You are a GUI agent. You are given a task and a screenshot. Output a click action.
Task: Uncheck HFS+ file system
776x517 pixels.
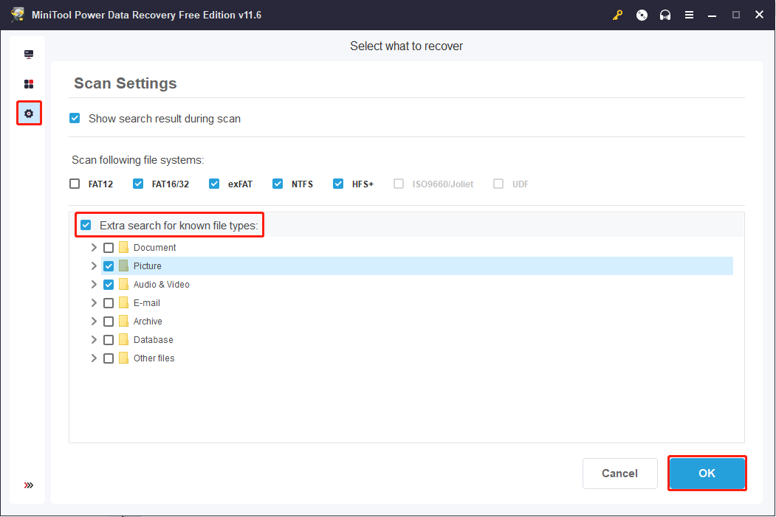click(338, 184)
